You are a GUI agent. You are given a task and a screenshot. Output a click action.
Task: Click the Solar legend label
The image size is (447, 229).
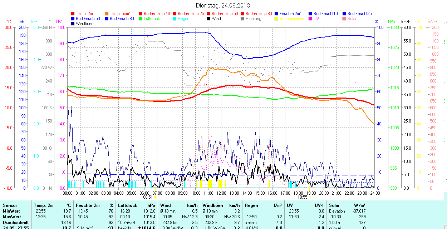[x=352, y=19]
